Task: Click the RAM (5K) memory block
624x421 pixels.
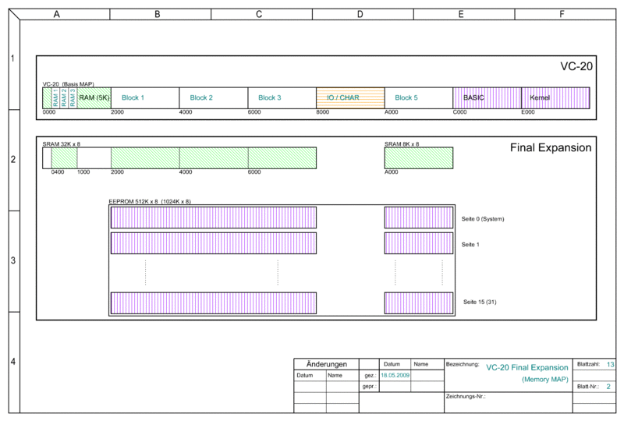Action: [94, 97]
